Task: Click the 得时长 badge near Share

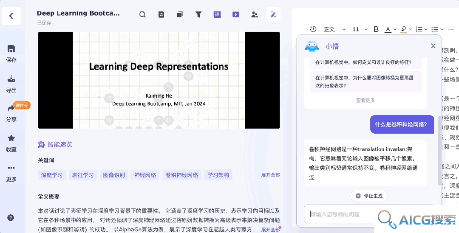Action: 22,106
